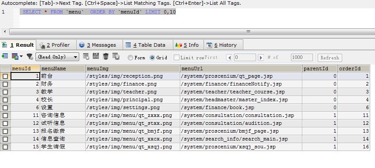
Task: Click the menuUrl column header
Action: pos(241,69)
